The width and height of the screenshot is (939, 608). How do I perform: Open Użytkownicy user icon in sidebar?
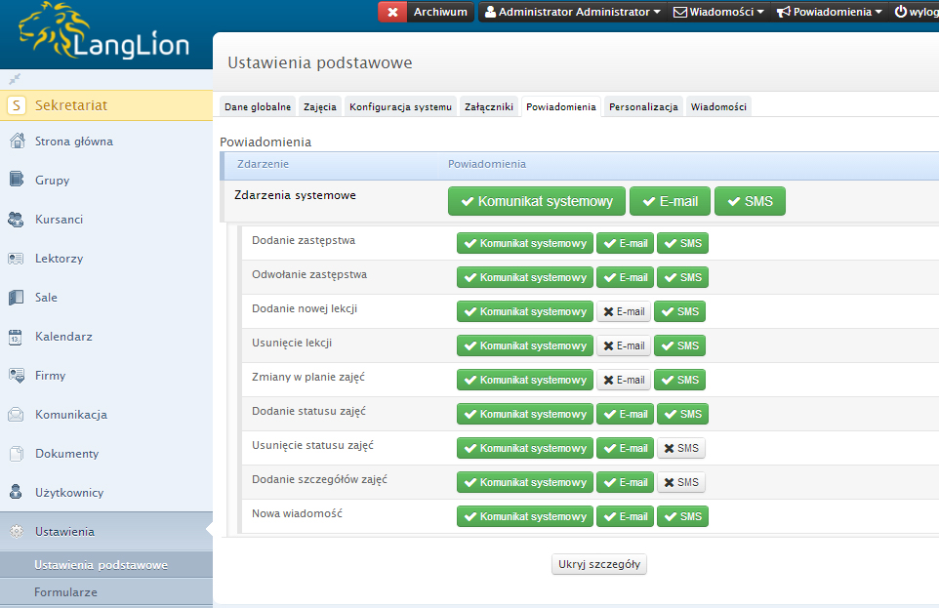click(x=17, y=493)
